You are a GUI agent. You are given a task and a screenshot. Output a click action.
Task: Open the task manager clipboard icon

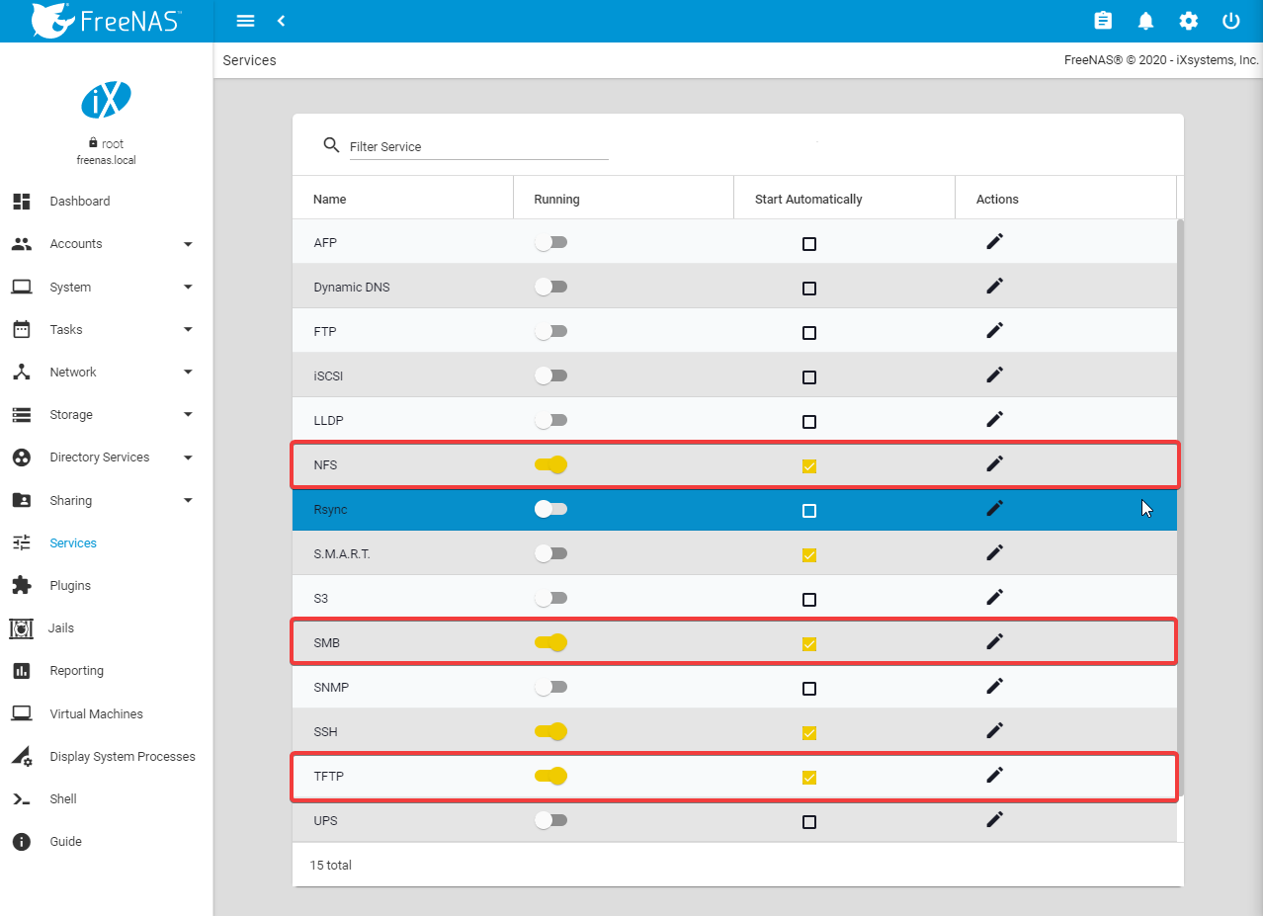pos(1103,21)
